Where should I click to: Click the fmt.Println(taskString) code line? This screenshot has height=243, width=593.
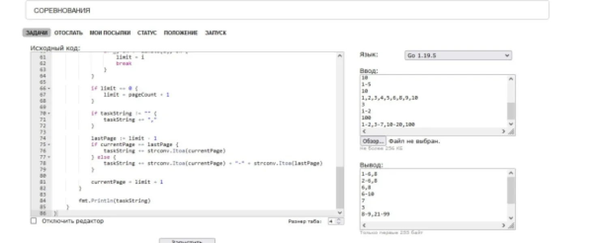click(114, 200)
